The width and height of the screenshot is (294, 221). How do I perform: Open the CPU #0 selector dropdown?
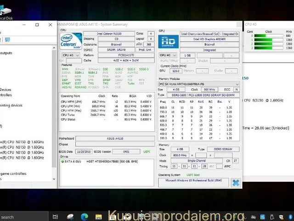coord(71,55)
